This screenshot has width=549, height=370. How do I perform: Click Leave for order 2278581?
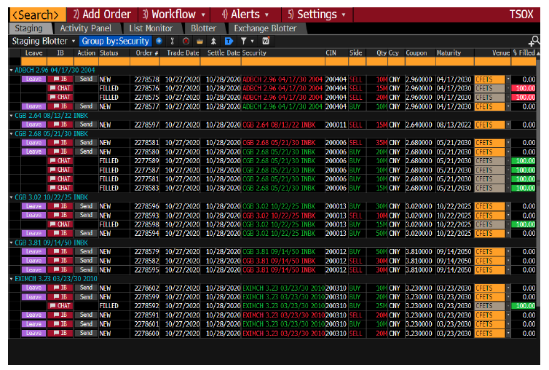tap(33, 143)
